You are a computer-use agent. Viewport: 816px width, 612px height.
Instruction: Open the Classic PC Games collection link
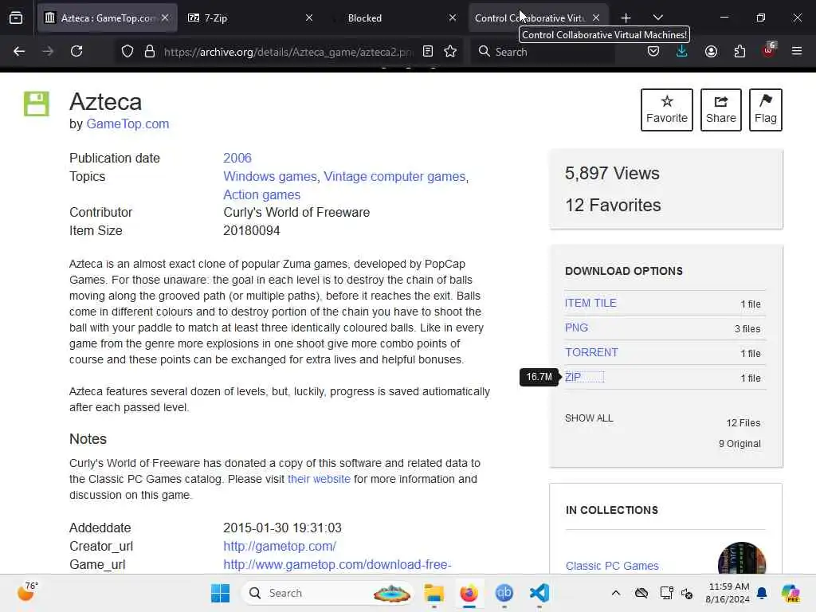coord(612,566)
